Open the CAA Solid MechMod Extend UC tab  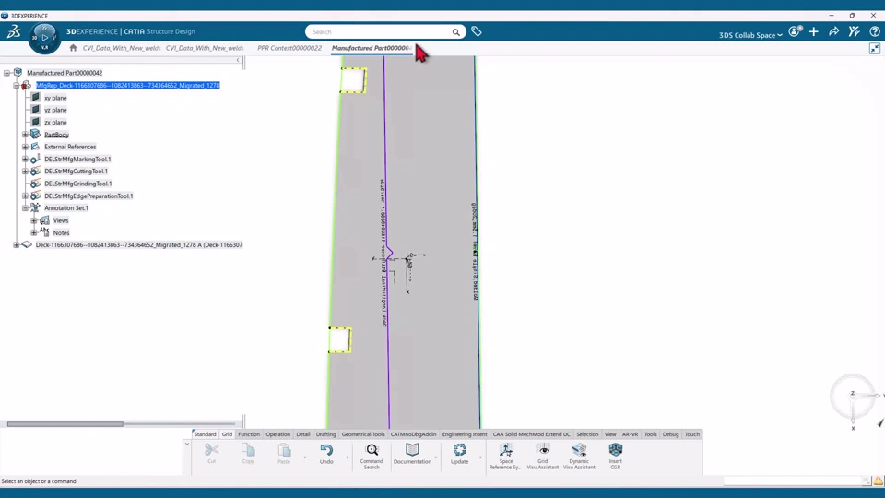point(531,434)
